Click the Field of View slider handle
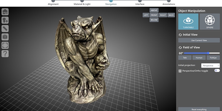 coord(208,53)
